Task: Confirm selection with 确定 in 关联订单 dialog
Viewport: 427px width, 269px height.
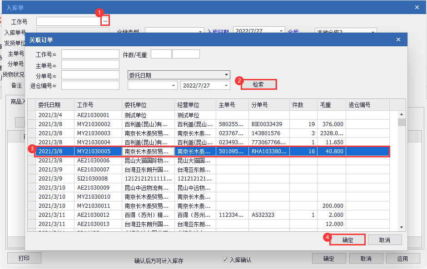Action: 348,240
